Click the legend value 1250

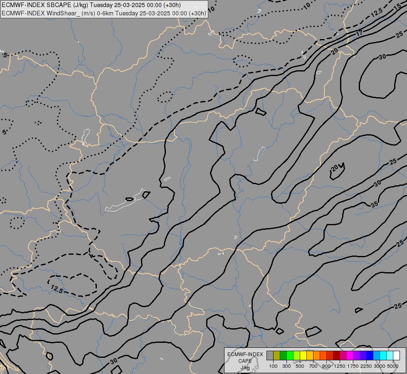pos(340,366)
